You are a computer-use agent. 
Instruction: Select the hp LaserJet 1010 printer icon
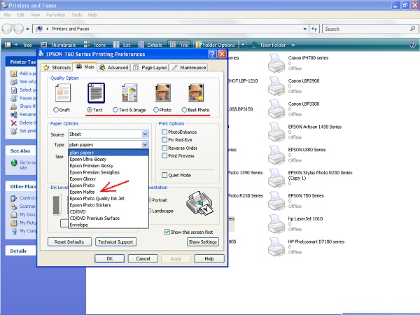pos(276,224)
